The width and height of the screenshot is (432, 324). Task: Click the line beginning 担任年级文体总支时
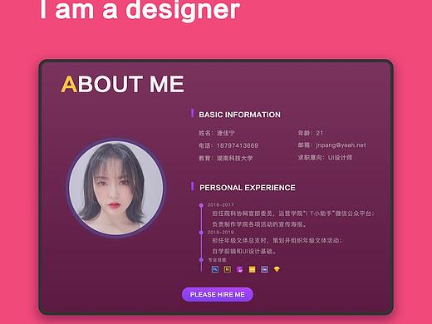pyautogui.click(x=277, y=240)
